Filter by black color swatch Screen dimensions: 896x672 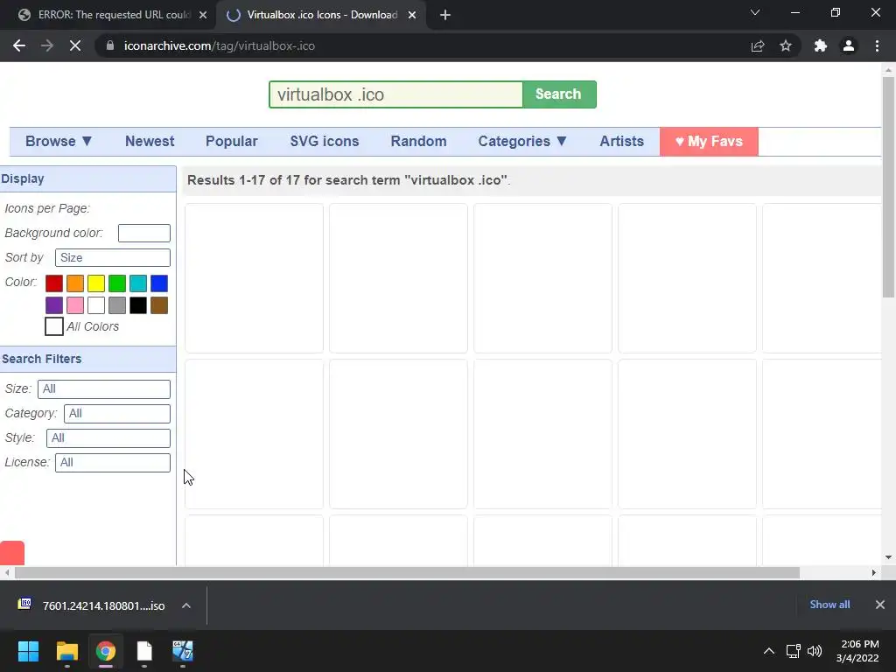click(x=138, y=305)
